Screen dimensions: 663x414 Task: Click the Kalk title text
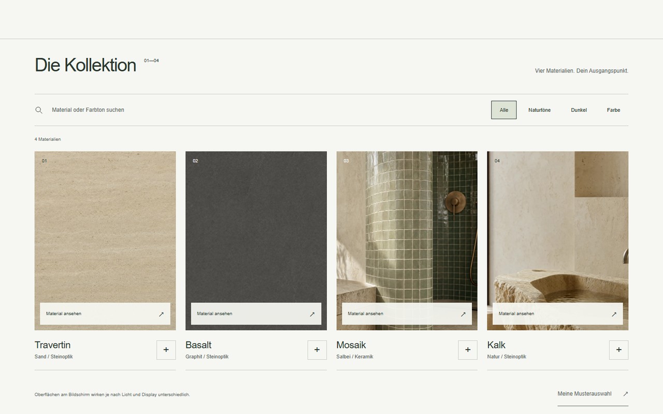click(496, 345)
